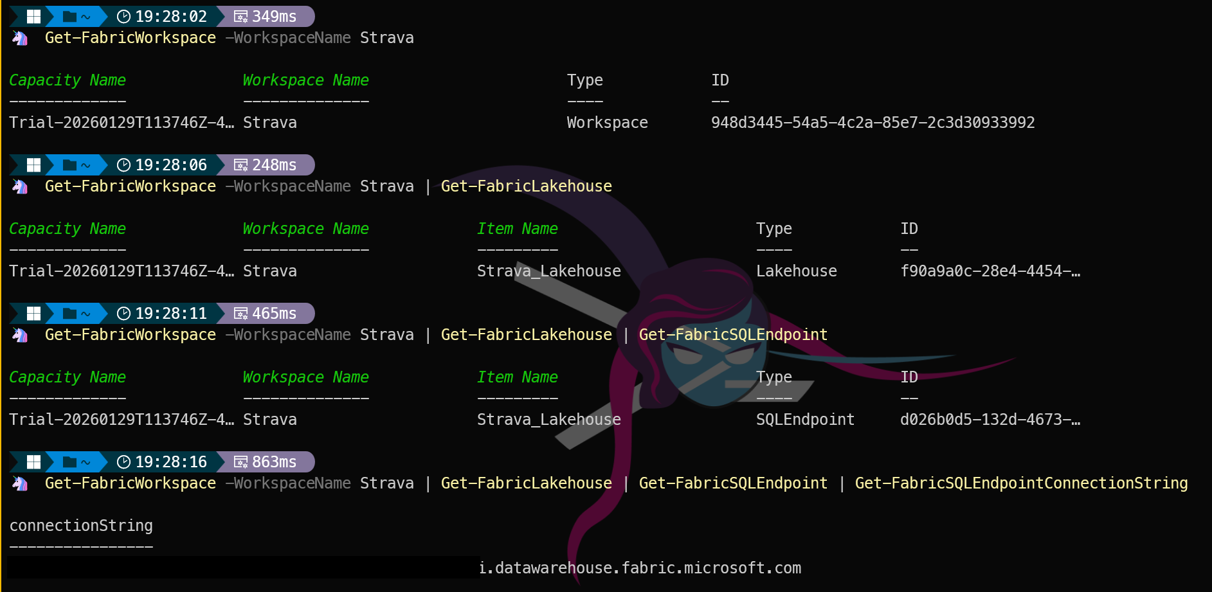Screen dimensions: 1212x592
Task: Click the clock icon beside 19:28:11
Action: point(124,314)
